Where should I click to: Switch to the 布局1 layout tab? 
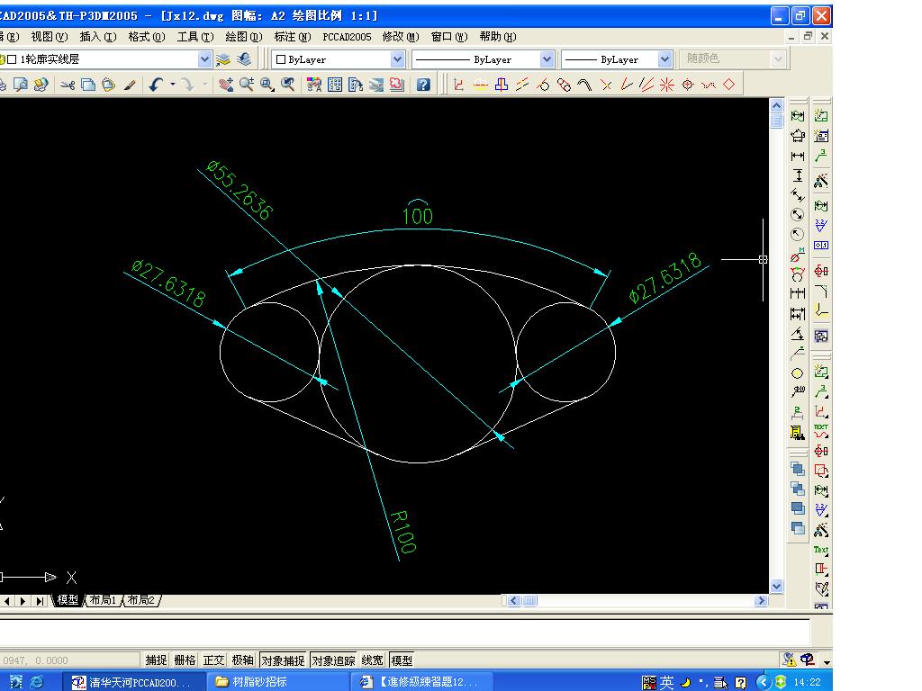tap(103, 600)
